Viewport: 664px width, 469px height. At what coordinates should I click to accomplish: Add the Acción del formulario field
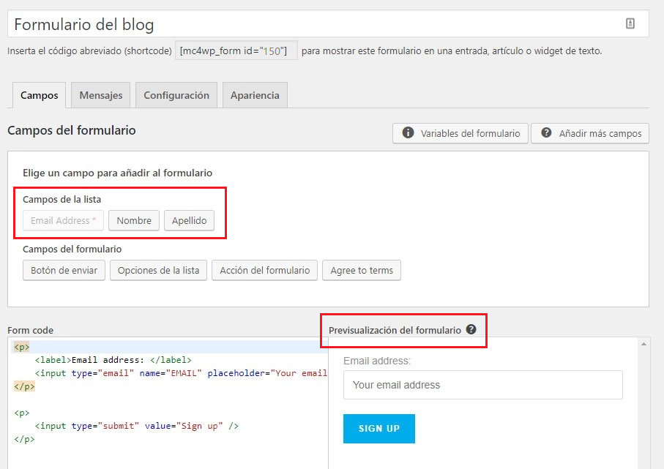pyautogui.click(x=264, y=270)
